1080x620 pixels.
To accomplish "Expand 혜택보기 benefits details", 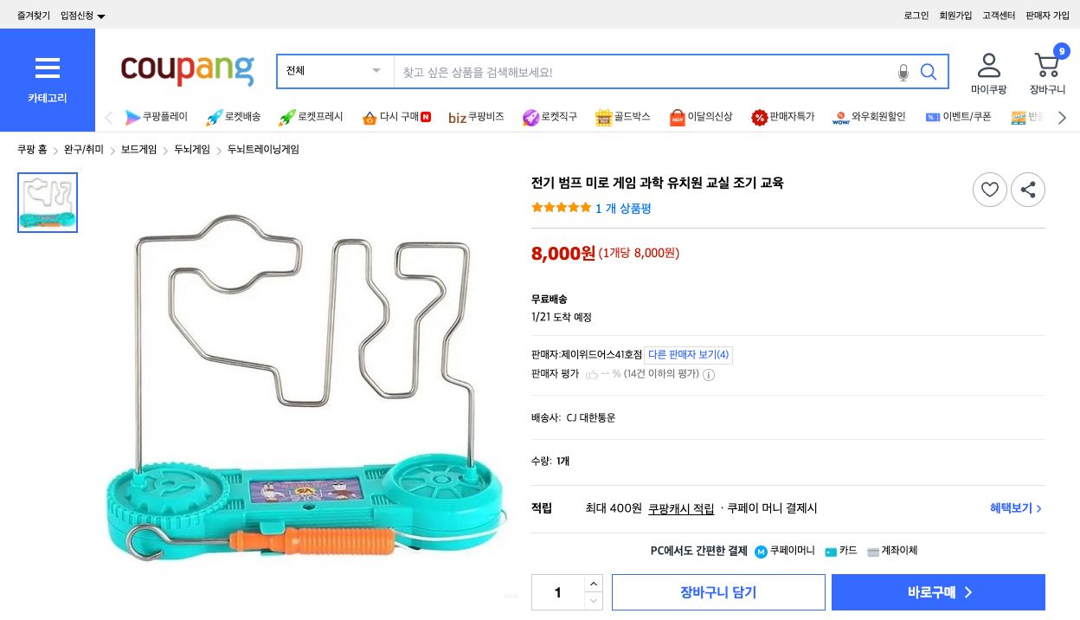I will coord(1010,509).
